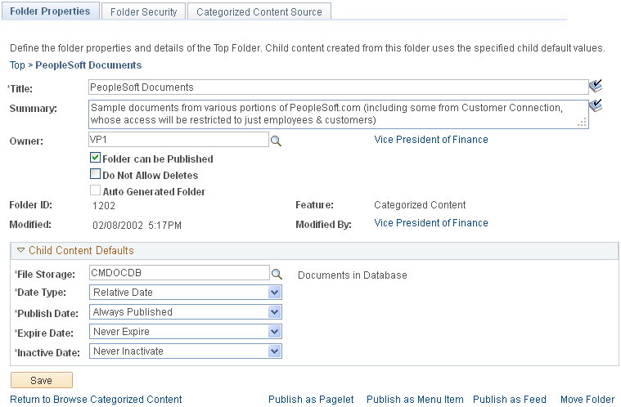The width and height of the screenshot is (621, 407).
Task: Focus the Title input field
Action: (x=338, y=87)
